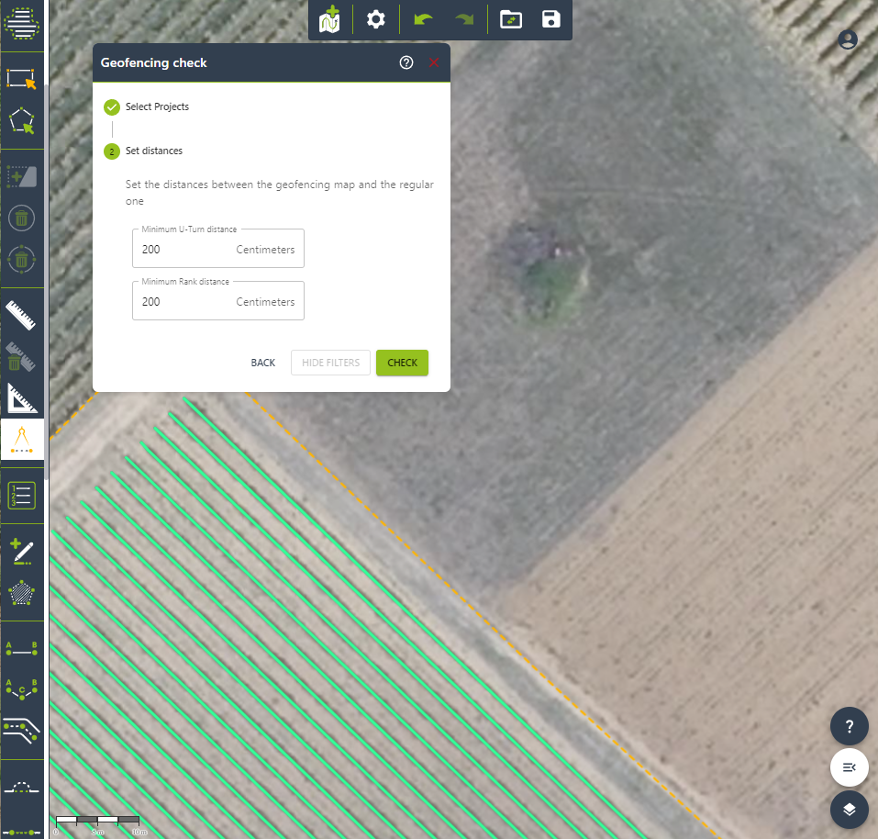Click the ruler measurement tool

tap(21, 314)
